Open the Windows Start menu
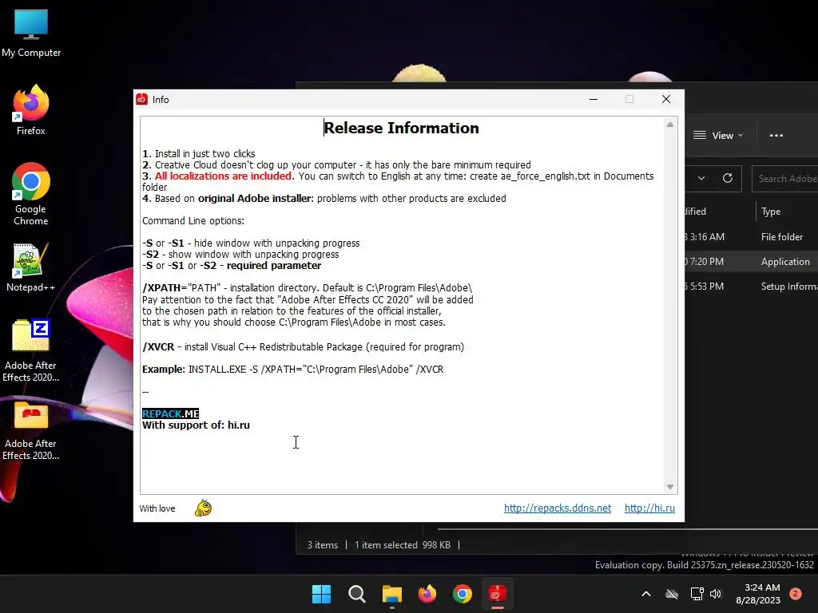This screenshot has height=613, width=818. coord(321,594)
